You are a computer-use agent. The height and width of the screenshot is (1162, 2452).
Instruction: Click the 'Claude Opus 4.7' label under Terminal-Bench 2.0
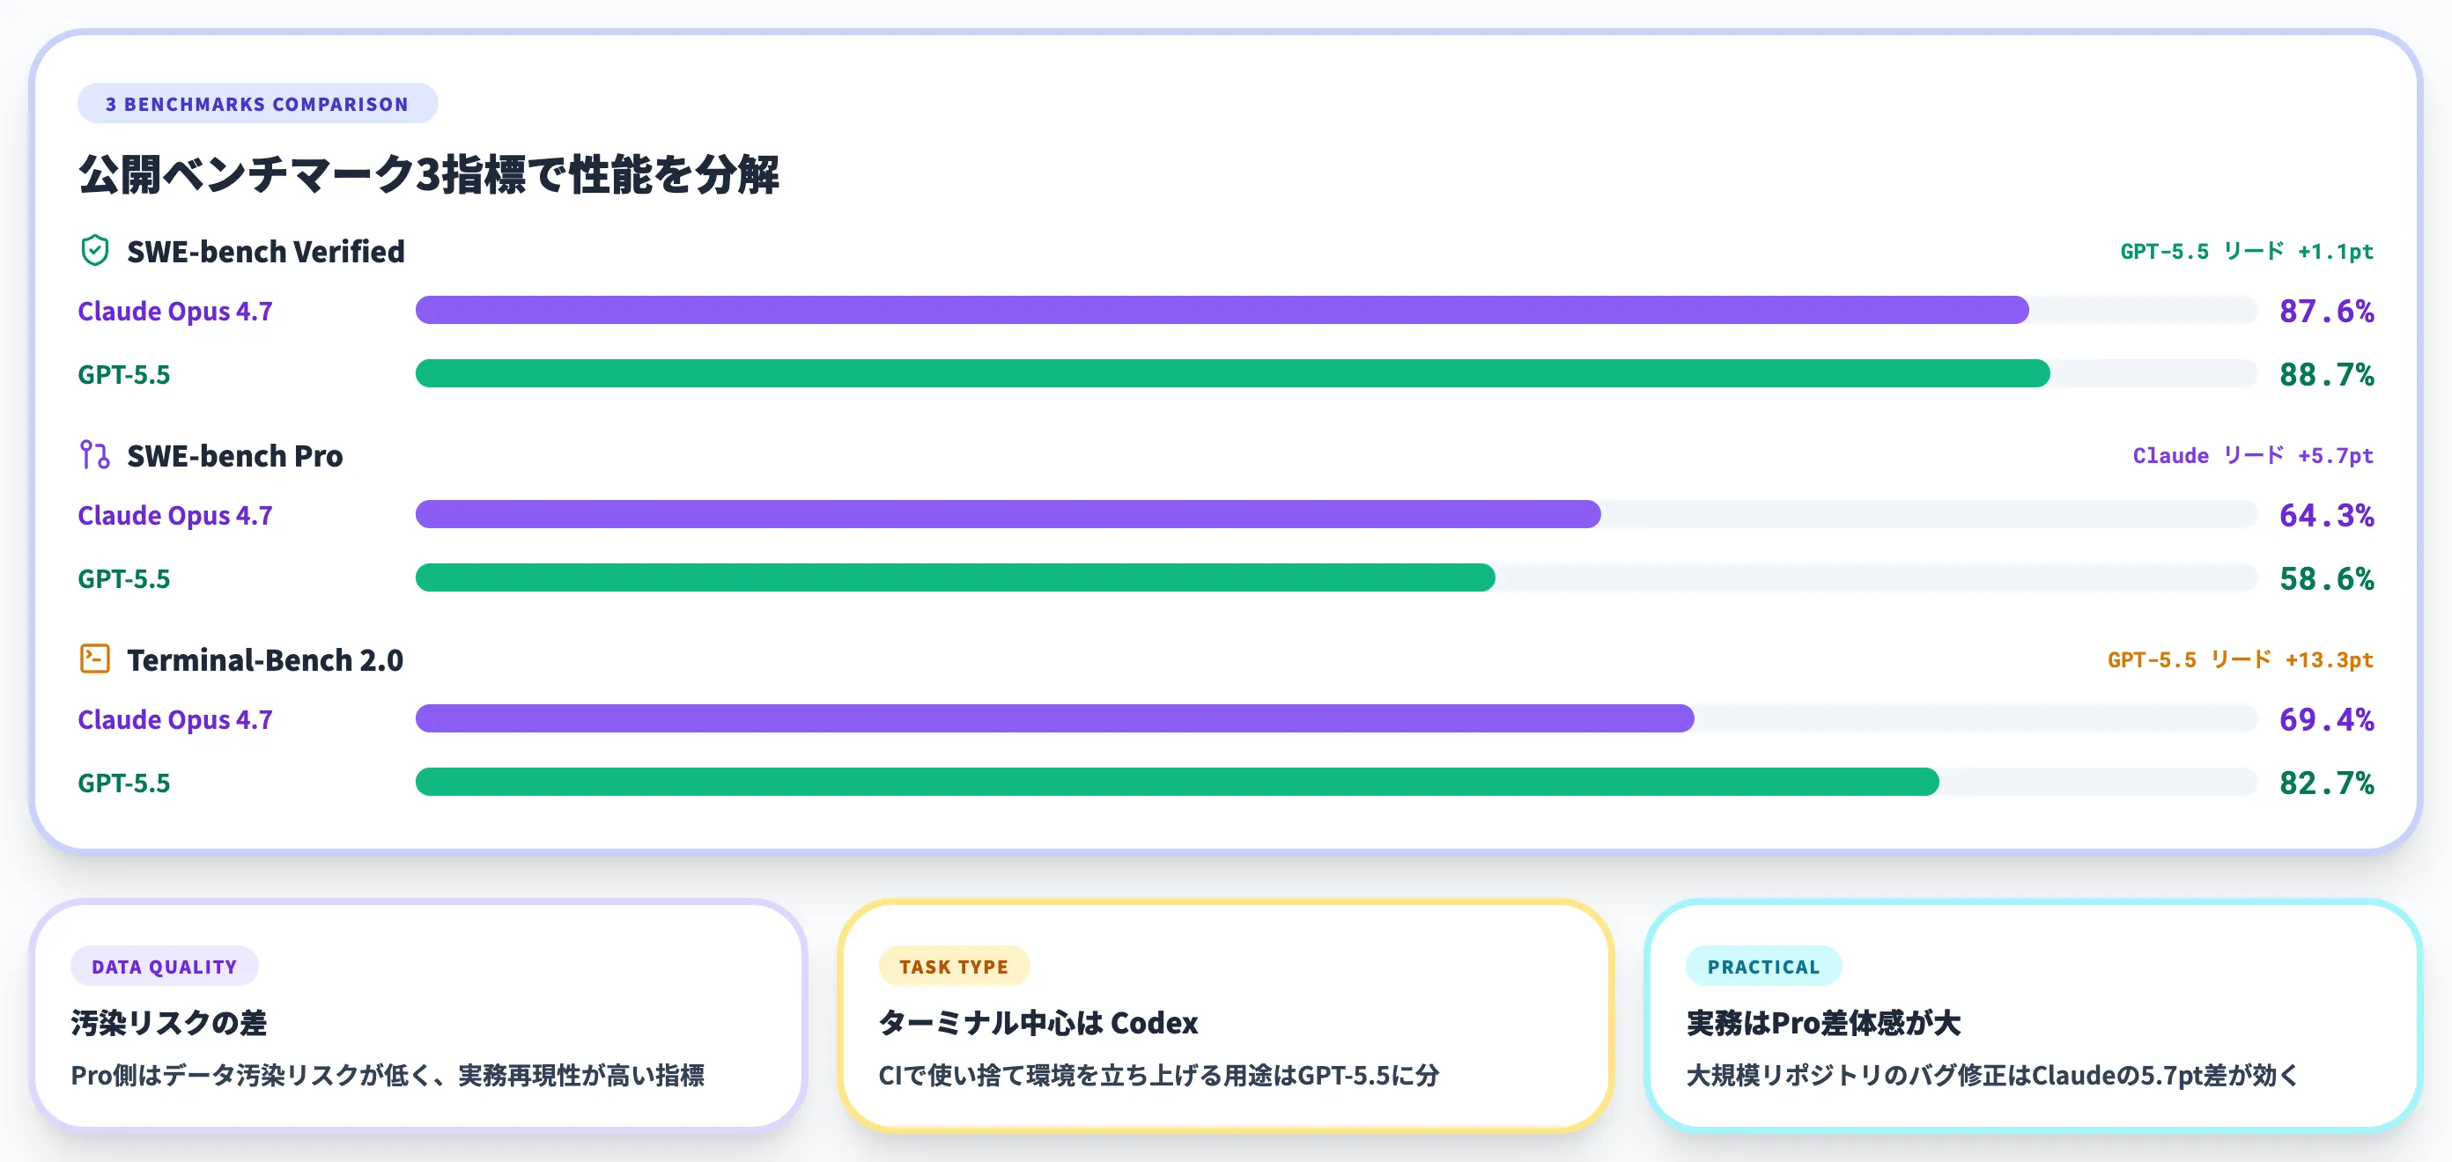click(x=175, y=719)
